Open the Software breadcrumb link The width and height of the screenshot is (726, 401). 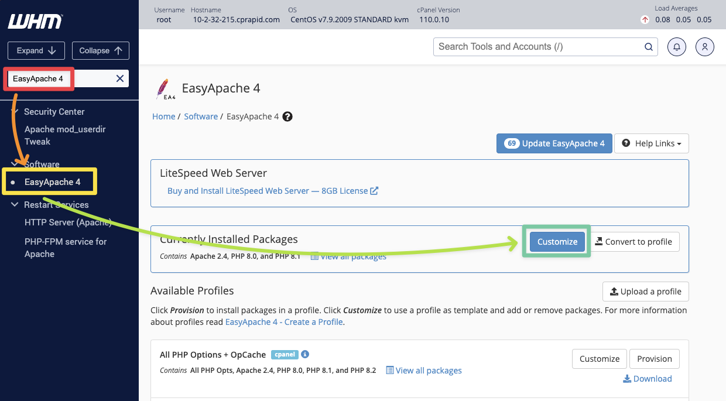[x=201, y=116]
